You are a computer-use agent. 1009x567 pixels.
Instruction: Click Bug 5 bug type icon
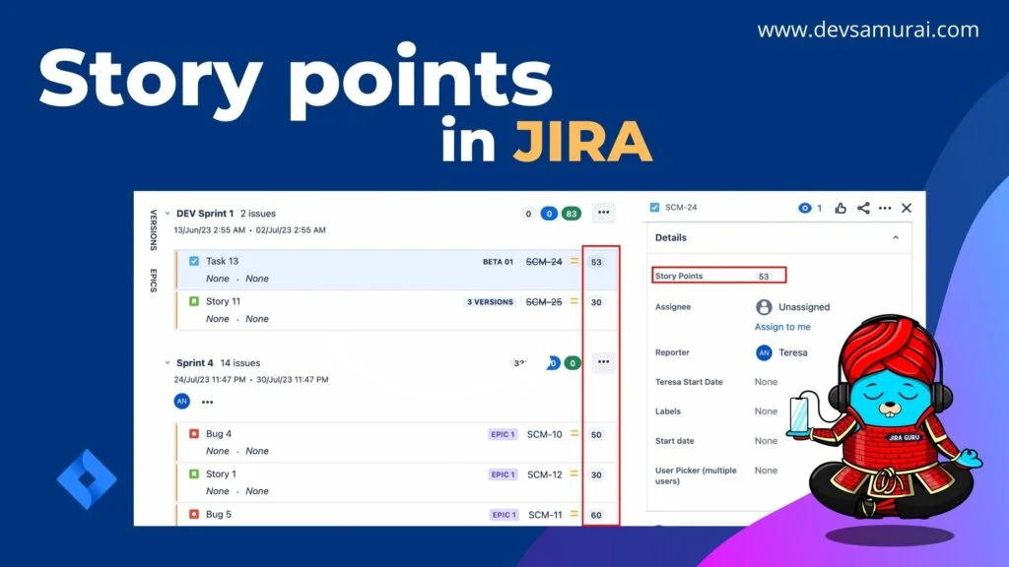click(194, 514)
